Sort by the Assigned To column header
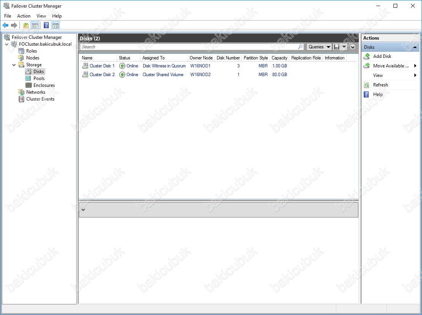 [x=164, y=58]
